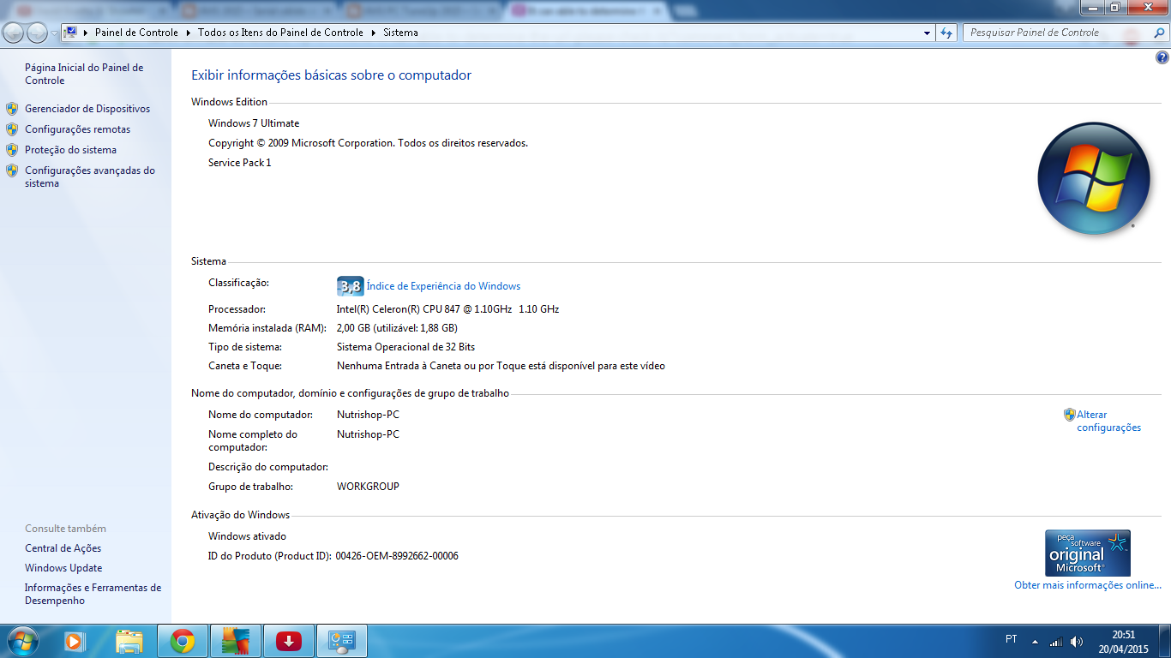
Task: Click shield icon beside Gerenciador de Dispositivos
Action: click(x=12, y=109)
